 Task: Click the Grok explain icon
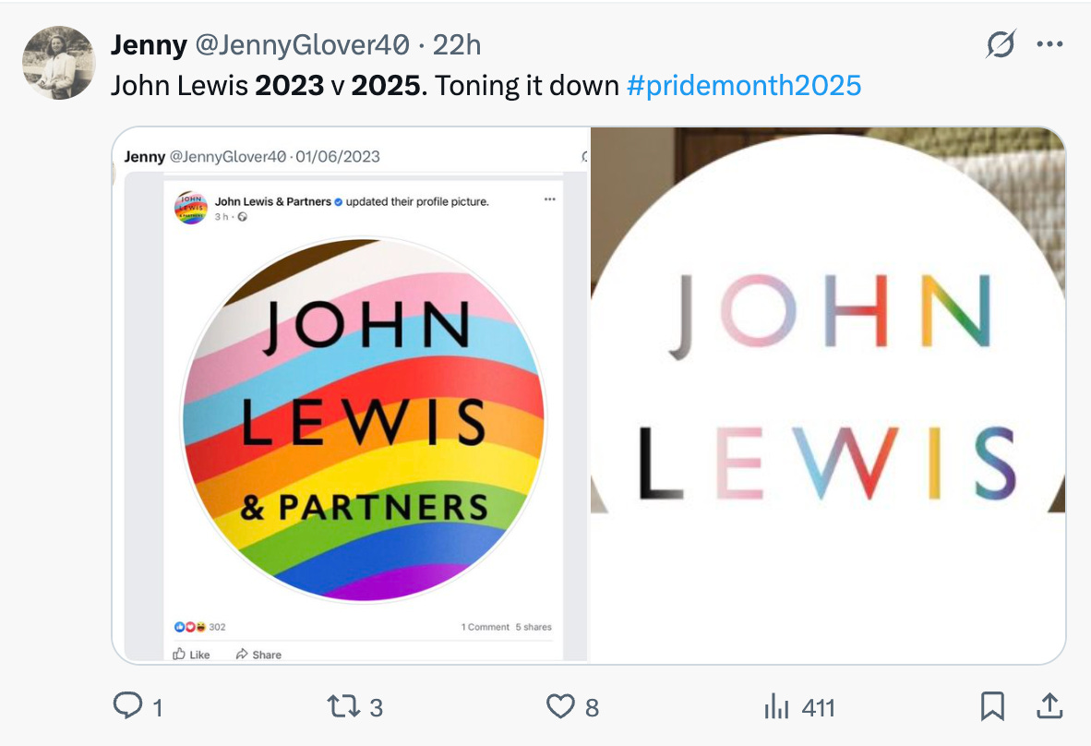(x=1001, y=44)
